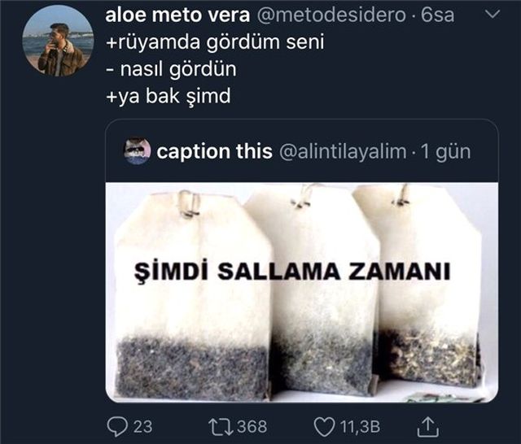Open caption this account avatar
The width and height of the screenshot is (521, 444).
138,150
